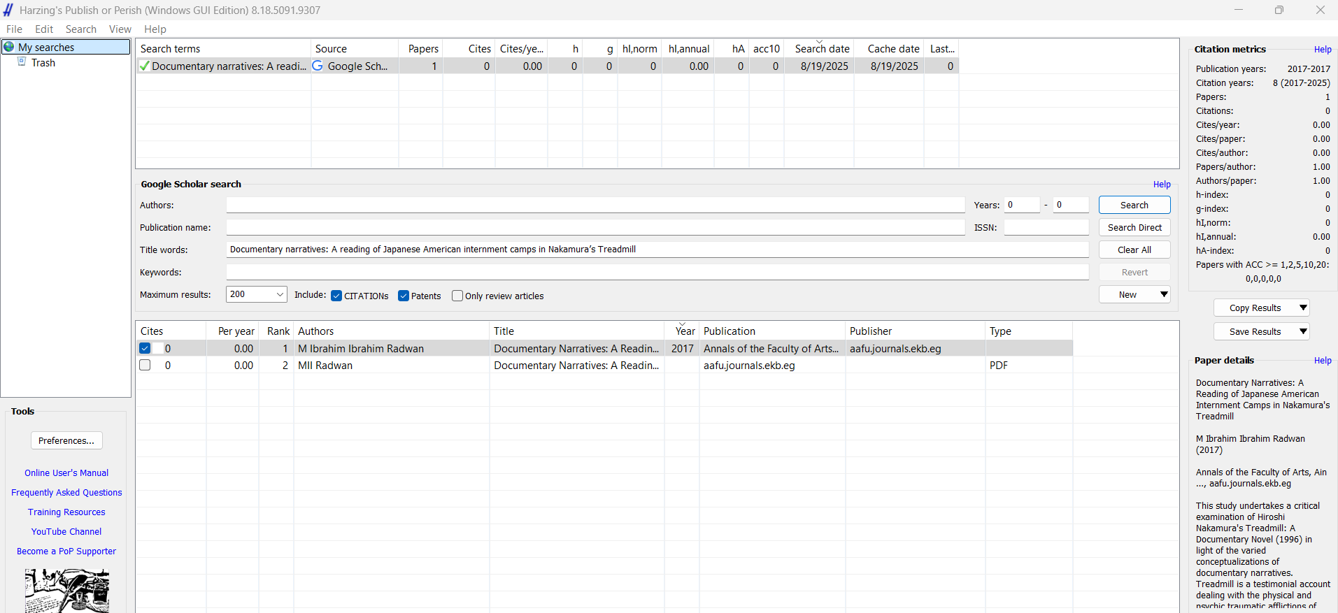Screen dimensions: 1338x613
Task: Open the View menu
Action: tap(120, 29)
